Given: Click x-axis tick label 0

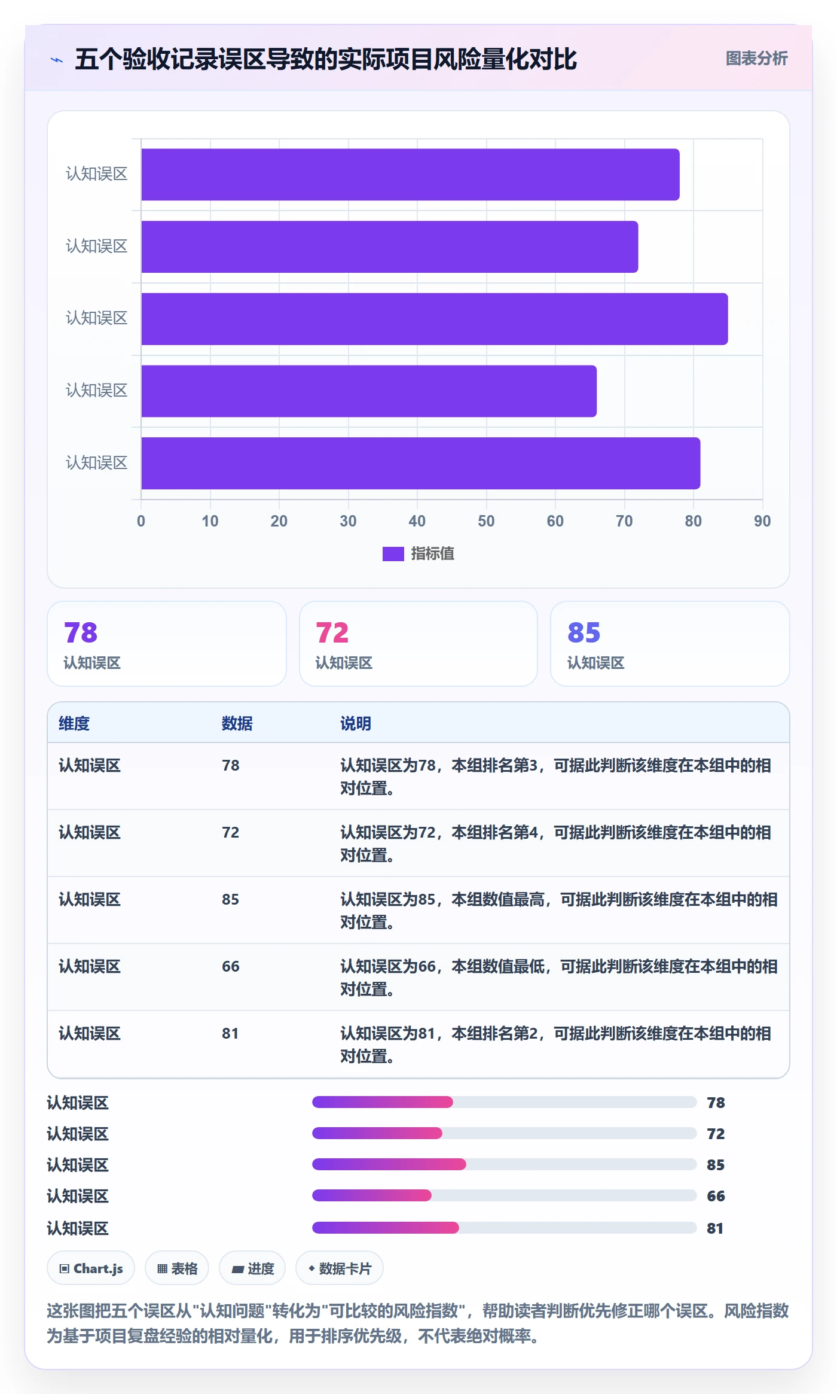Looking at the screenshot, I should pyautogui.click(x=141, y=521).
